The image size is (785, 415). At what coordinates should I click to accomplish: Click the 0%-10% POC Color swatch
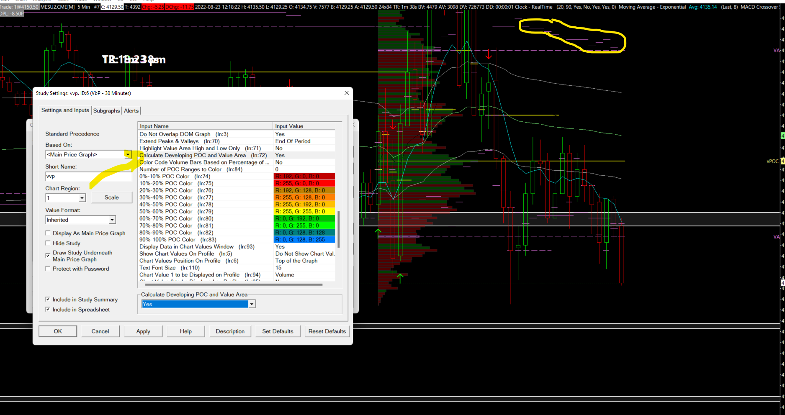point(304,177)
